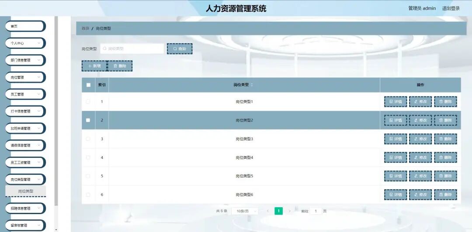Click 修改 for 岗位类型4
Screen dimensions: 472x232
click(x=420, y=157)
